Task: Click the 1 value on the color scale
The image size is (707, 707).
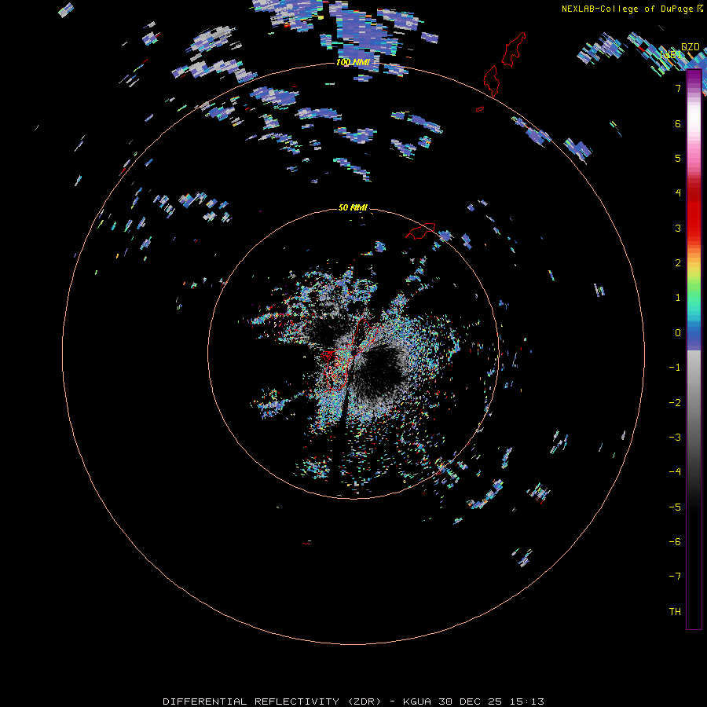Action: [678, 298]
